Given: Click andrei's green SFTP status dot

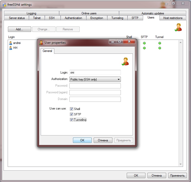Looking at the screenshot, I should point(144,43).
